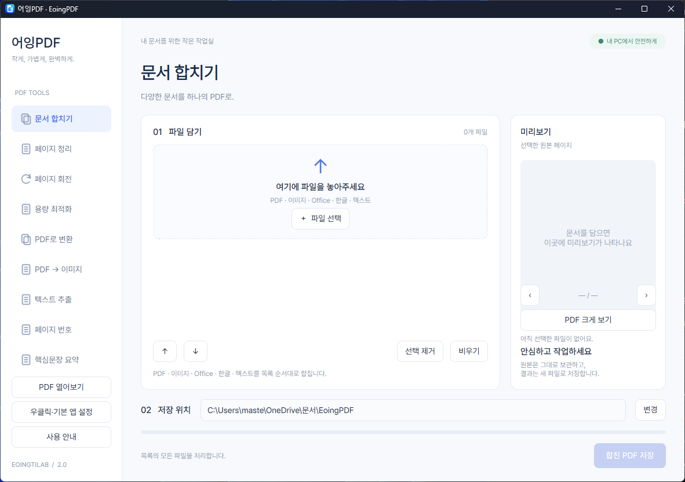Click the 페이지 정리 sidebar icon

click(x=25, y=149)
